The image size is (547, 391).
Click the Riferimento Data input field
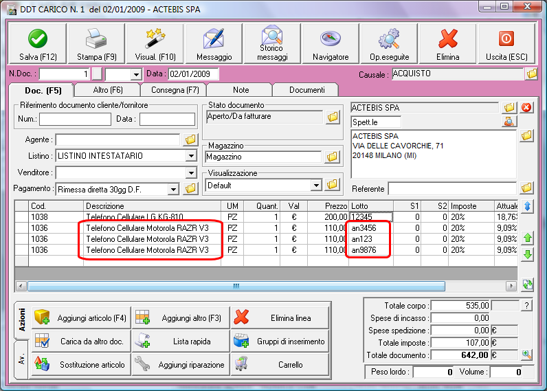click(168, 119)
